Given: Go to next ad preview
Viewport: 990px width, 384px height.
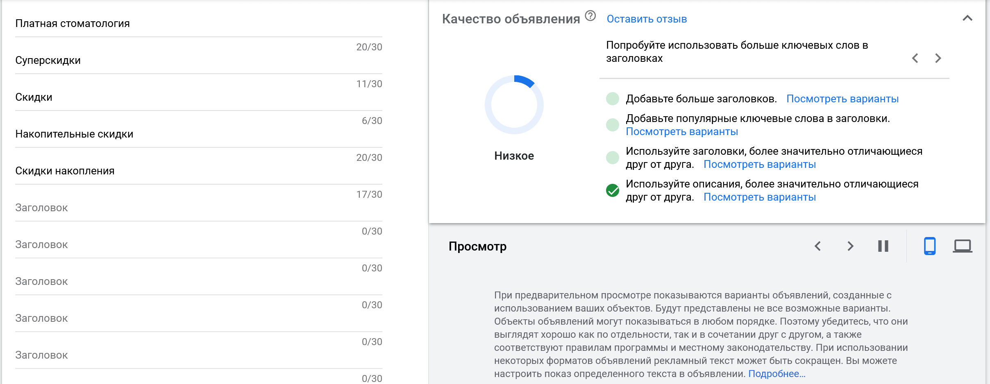Looking at the screenshot, I should [850, 246].
